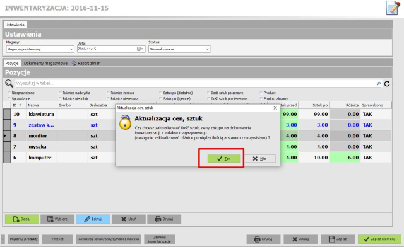Toggle Różnica nadwyżka checkbox

tap(61, 93)
